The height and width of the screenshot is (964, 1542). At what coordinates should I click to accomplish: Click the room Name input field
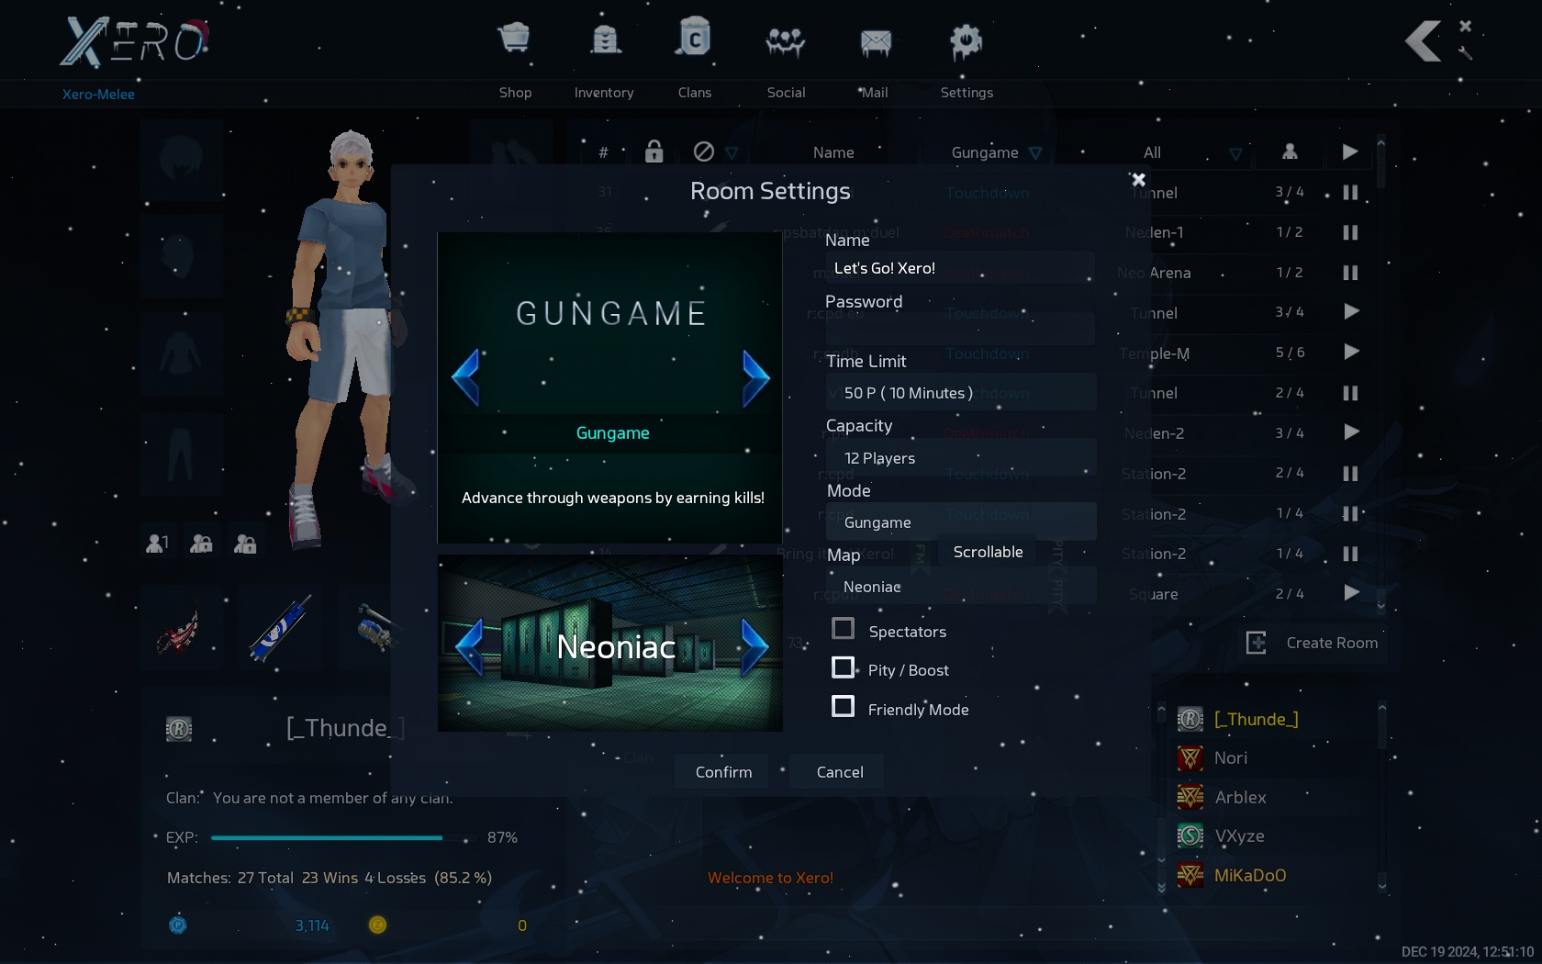click(x=960, y=268)
